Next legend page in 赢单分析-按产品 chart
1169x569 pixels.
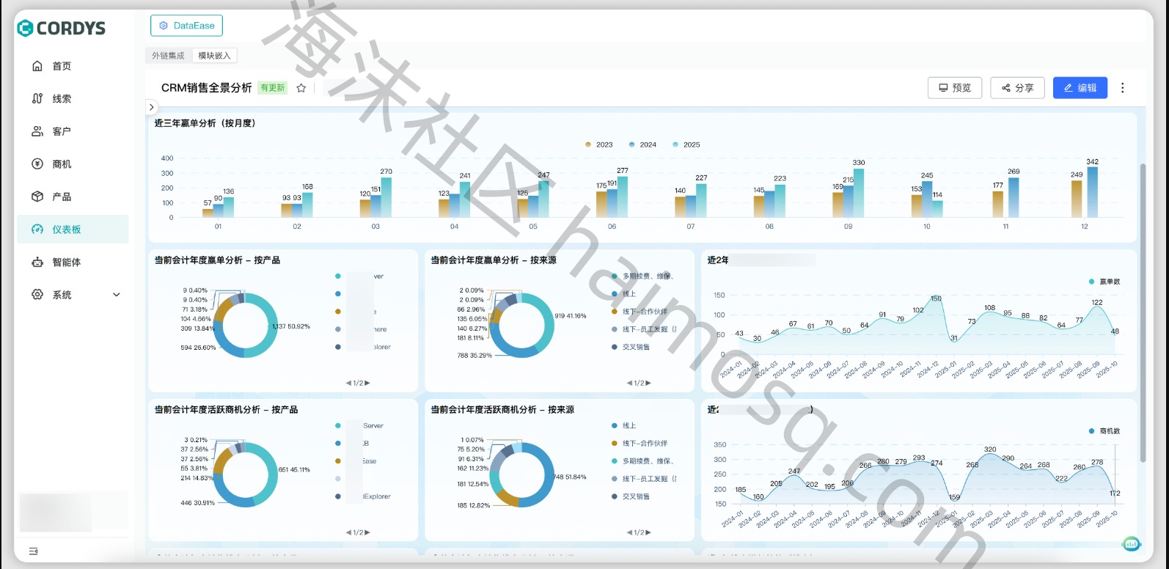click(367, 383)
